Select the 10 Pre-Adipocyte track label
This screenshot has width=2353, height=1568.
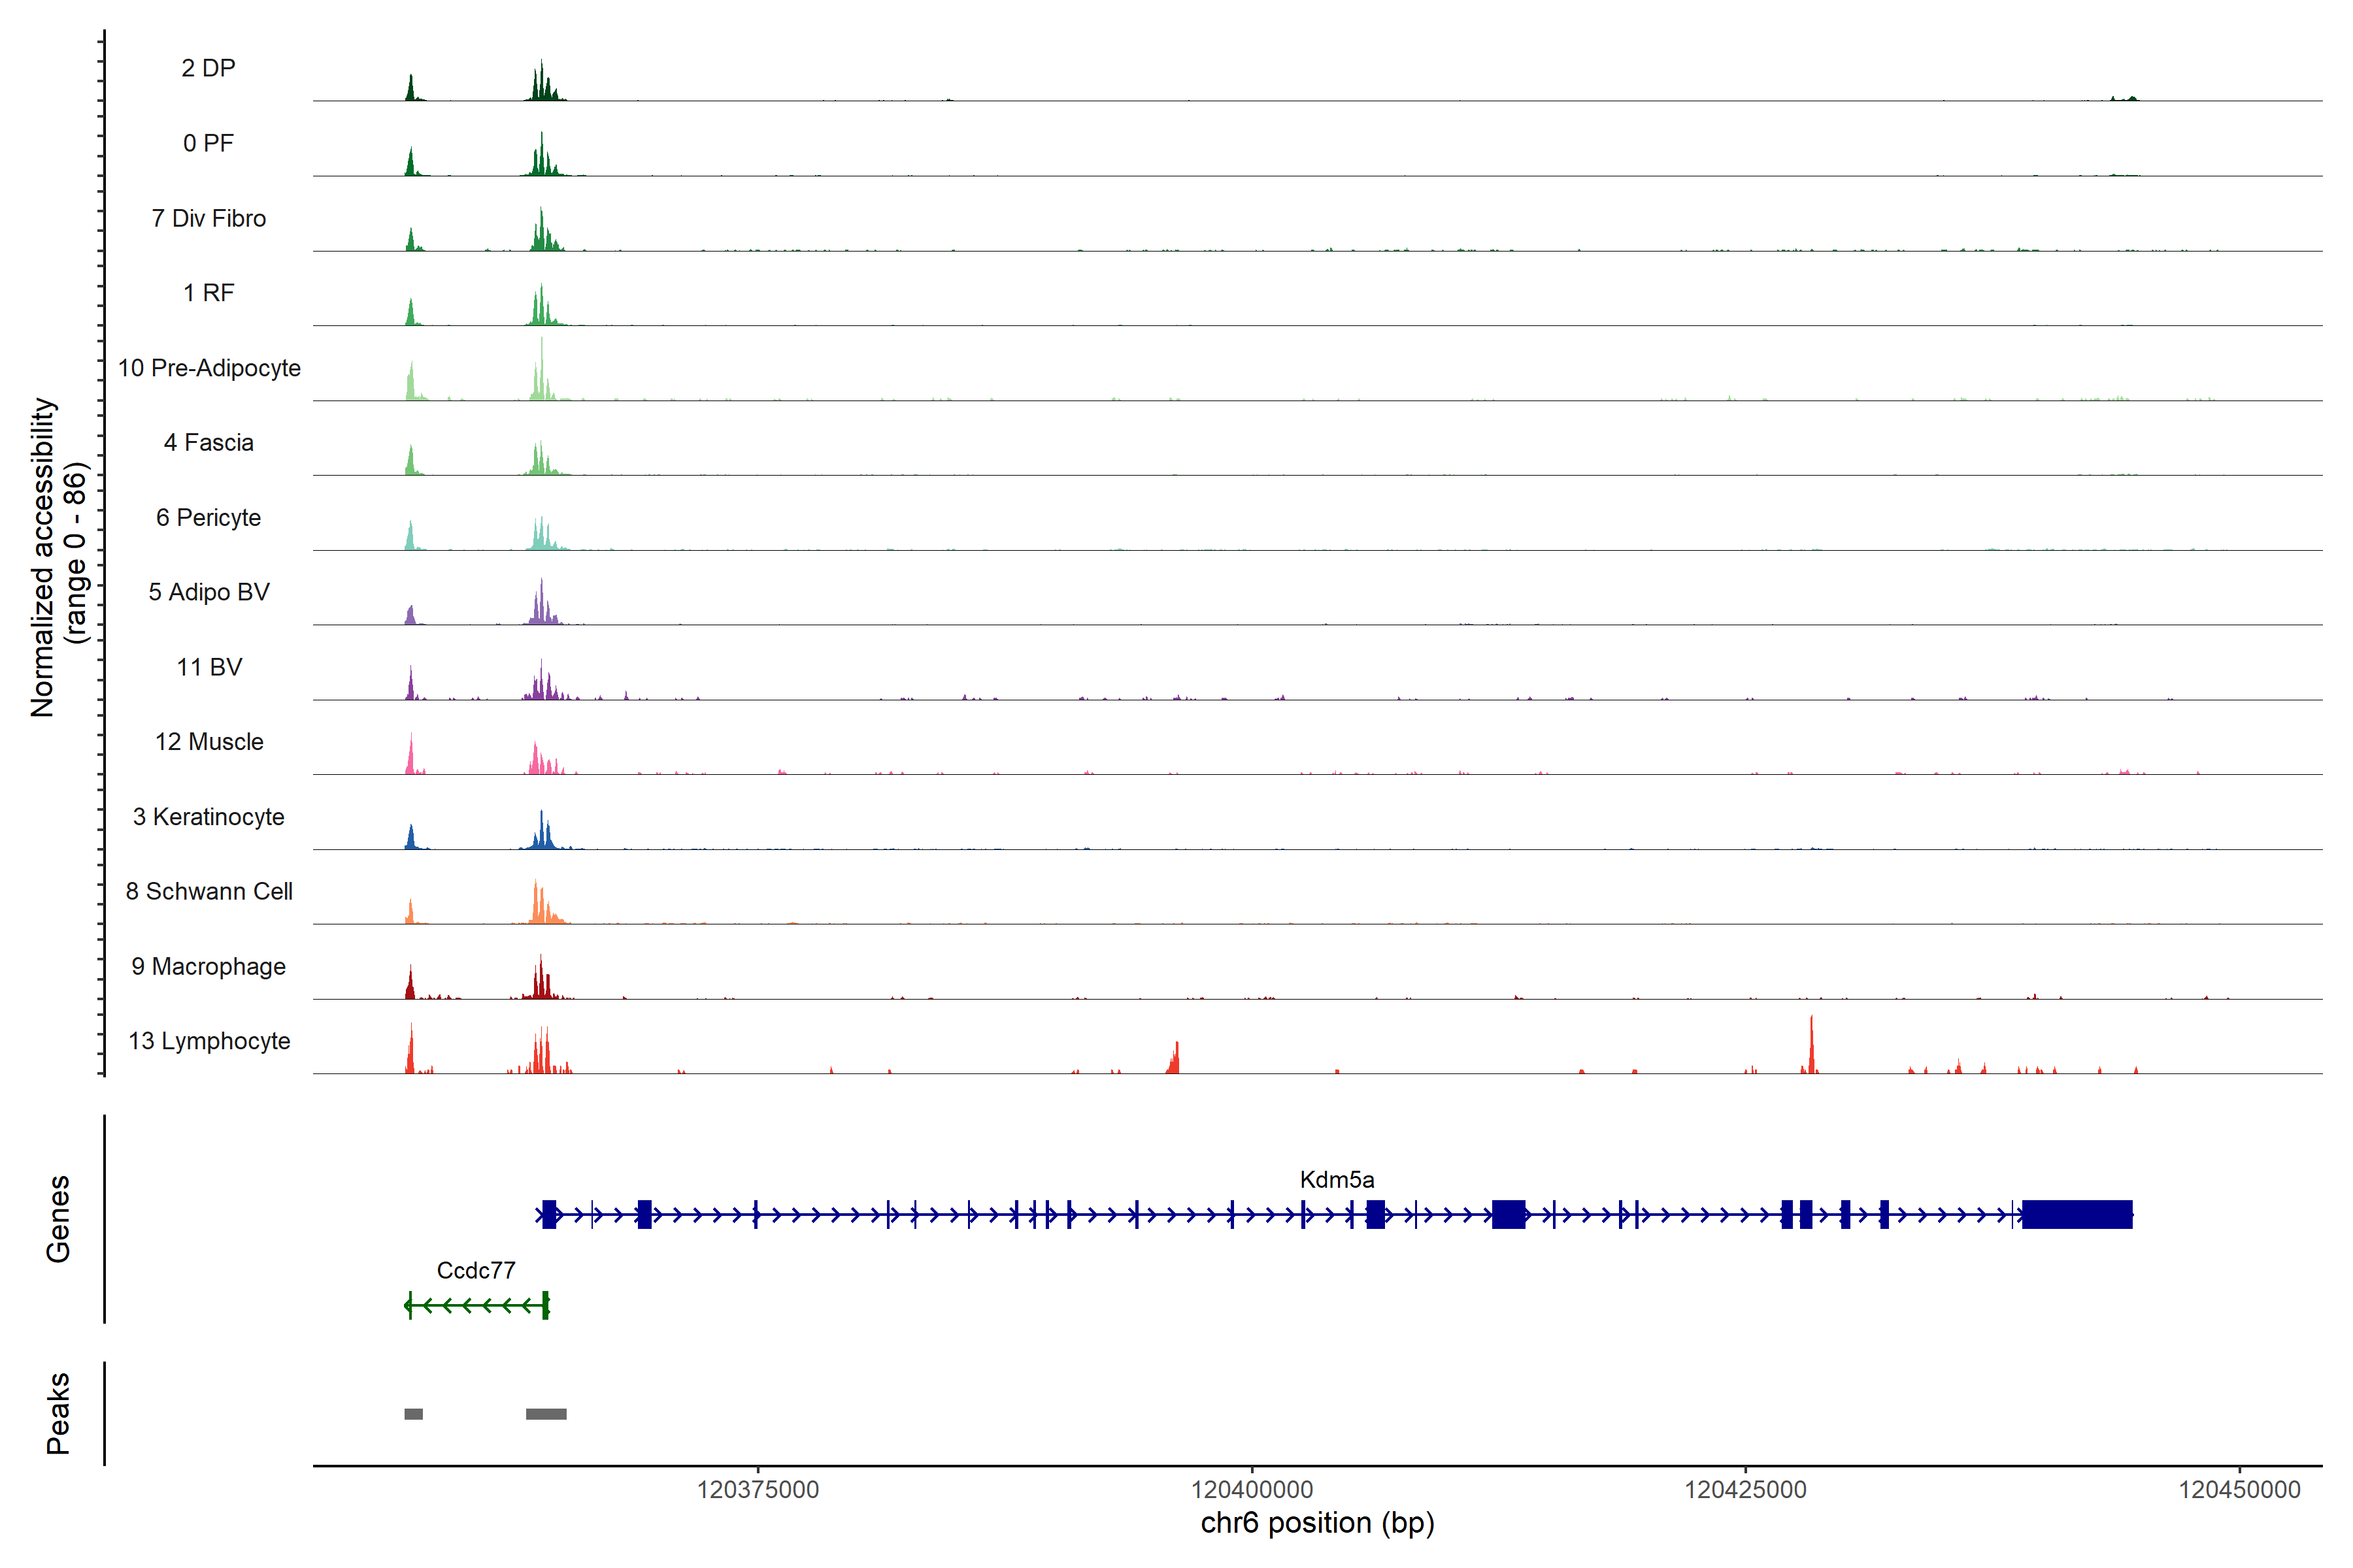209,368
